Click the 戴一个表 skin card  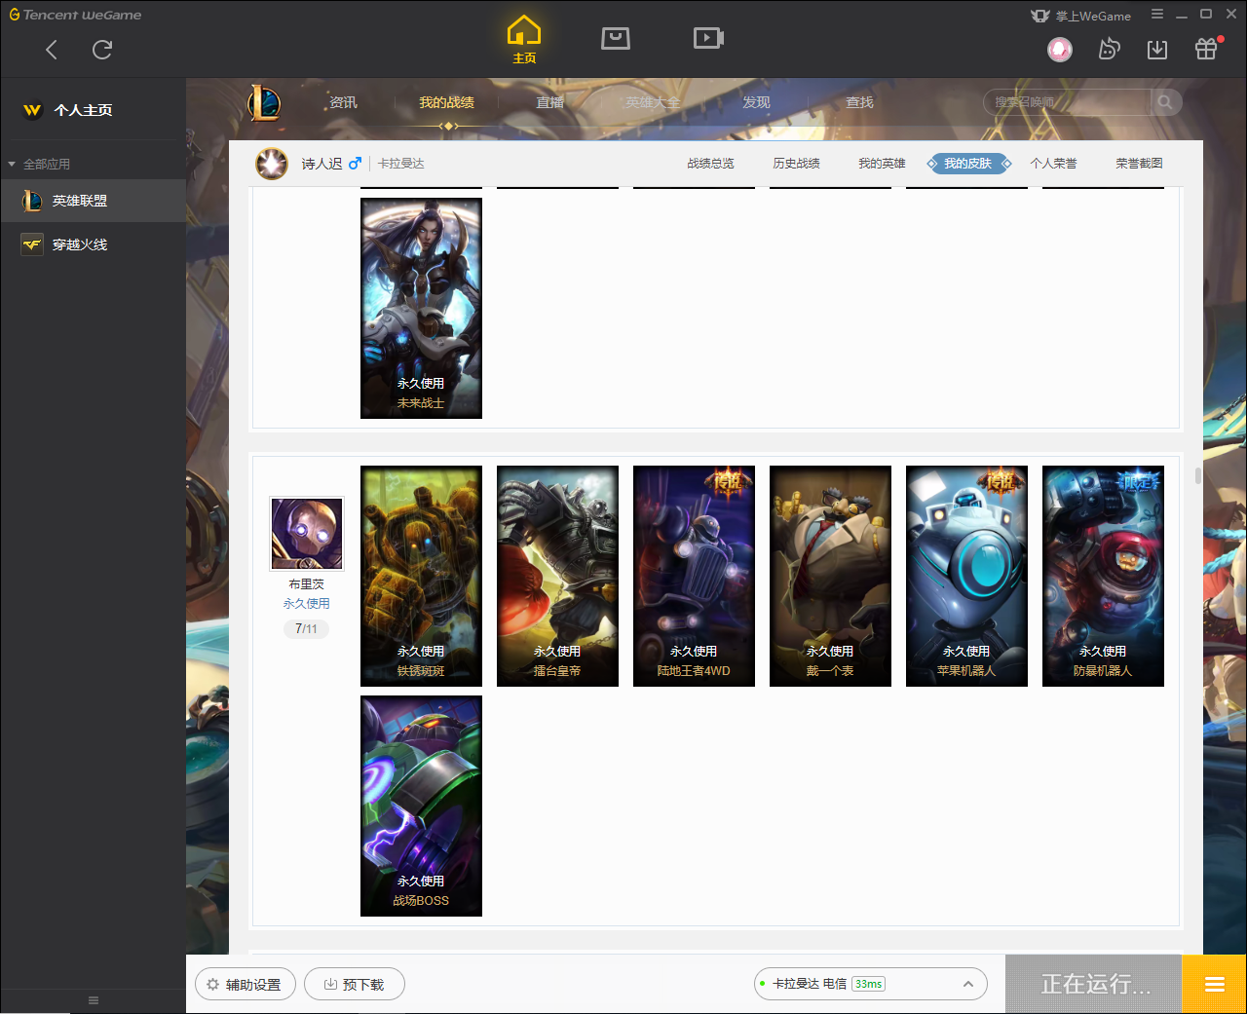click(x=830, y=577)
